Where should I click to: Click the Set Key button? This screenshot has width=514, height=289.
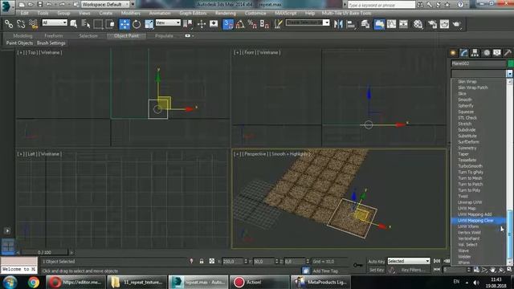377,270
